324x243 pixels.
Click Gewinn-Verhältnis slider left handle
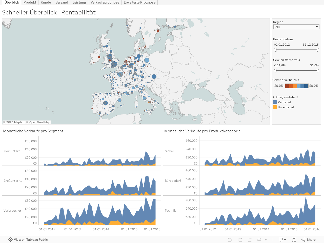[x=275, y=71]
